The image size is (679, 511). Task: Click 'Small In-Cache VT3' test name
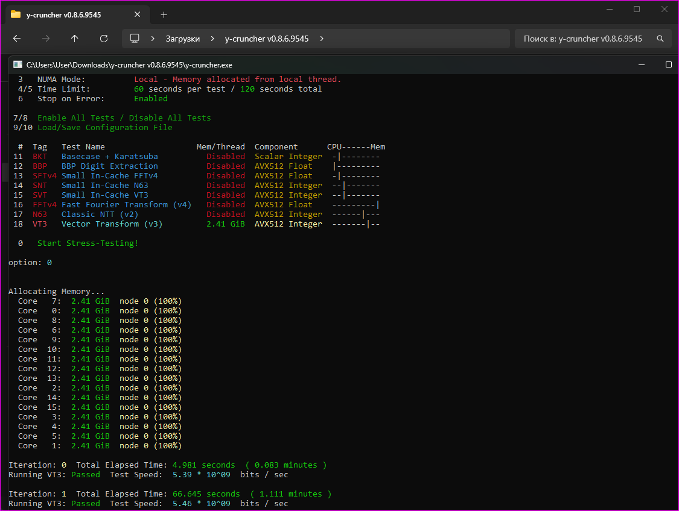click(x=105, y=195)
